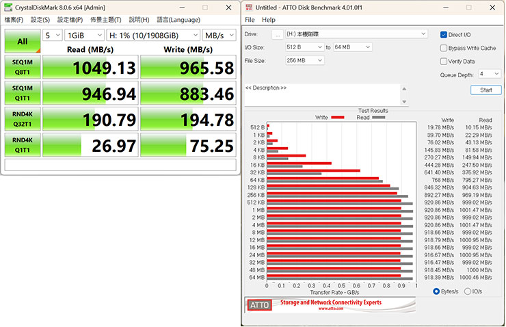506x327 pixels.
Task: Enable Bypass Write Cache checkbox
Action: pos(443,48)
